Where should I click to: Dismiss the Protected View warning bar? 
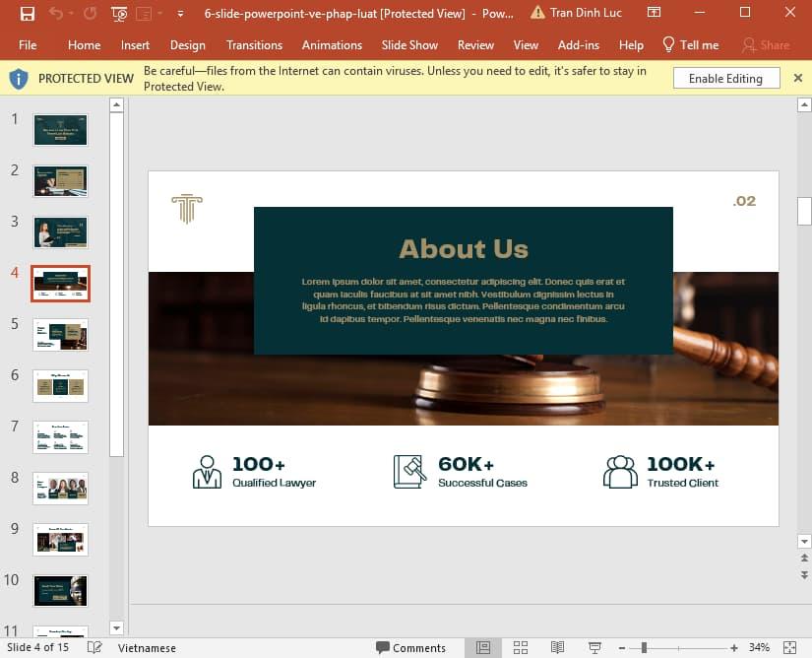click(x=799, y=78)
